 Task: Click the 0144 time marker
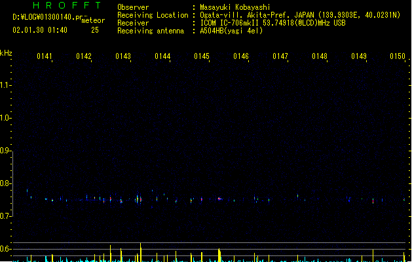click(162, 56)
